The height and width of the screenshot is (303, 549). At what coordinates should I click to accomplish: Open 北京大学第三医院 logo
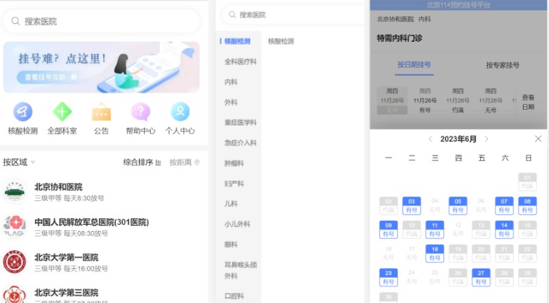14,294
